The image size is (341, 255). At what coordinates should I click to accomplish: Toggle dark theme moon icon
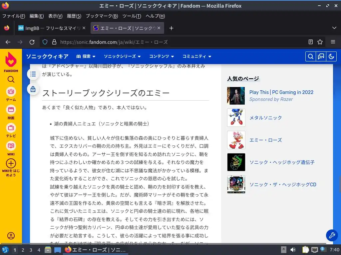pyautogui.click(x=331, y=56)
